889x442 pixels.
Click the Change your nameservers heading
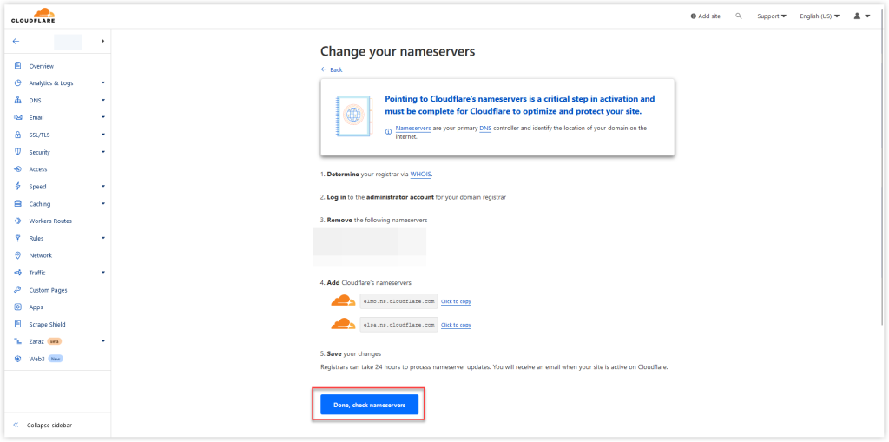[398, 51]
